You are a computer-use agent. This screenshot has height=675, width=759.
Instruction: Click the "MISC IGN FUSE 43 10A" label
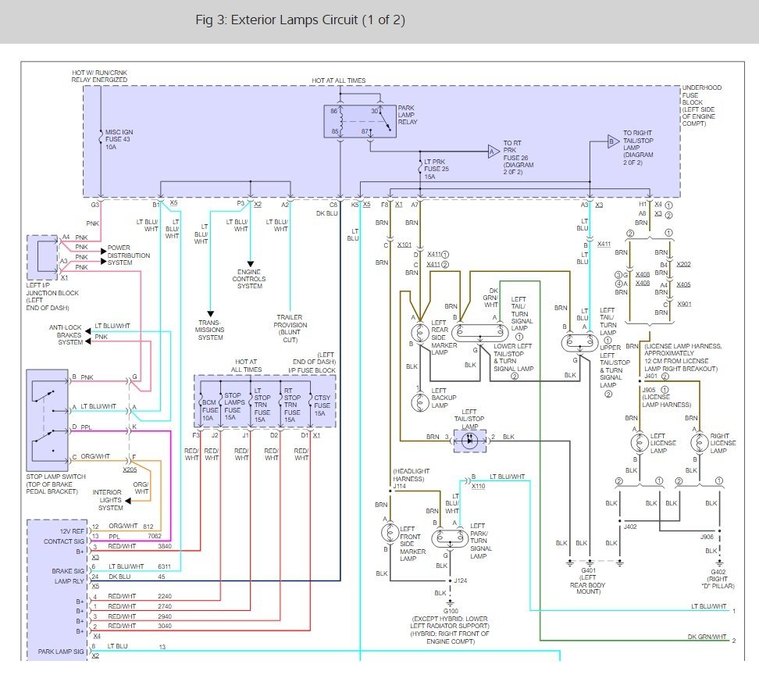tap(119, 140)
